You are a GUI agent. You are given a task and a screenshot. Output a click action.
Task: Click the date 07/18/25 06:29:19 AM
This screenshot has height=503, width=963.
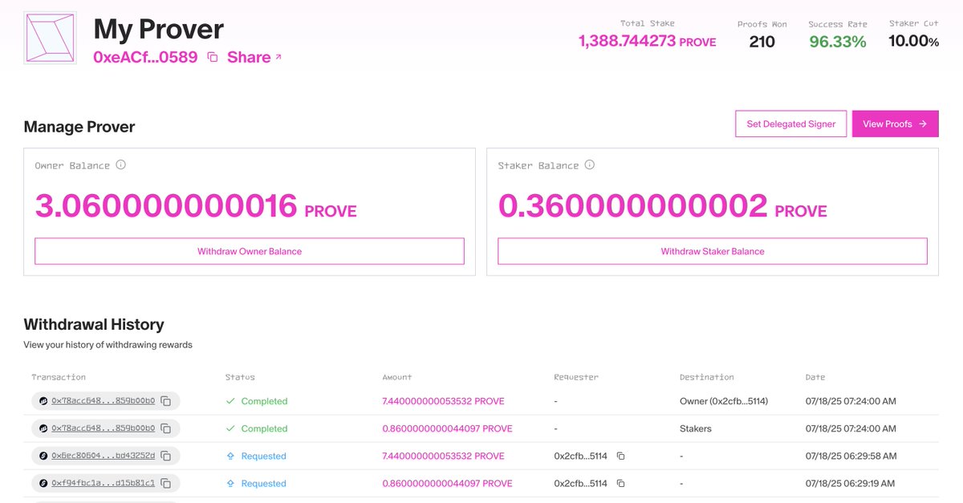coord(850,483)
